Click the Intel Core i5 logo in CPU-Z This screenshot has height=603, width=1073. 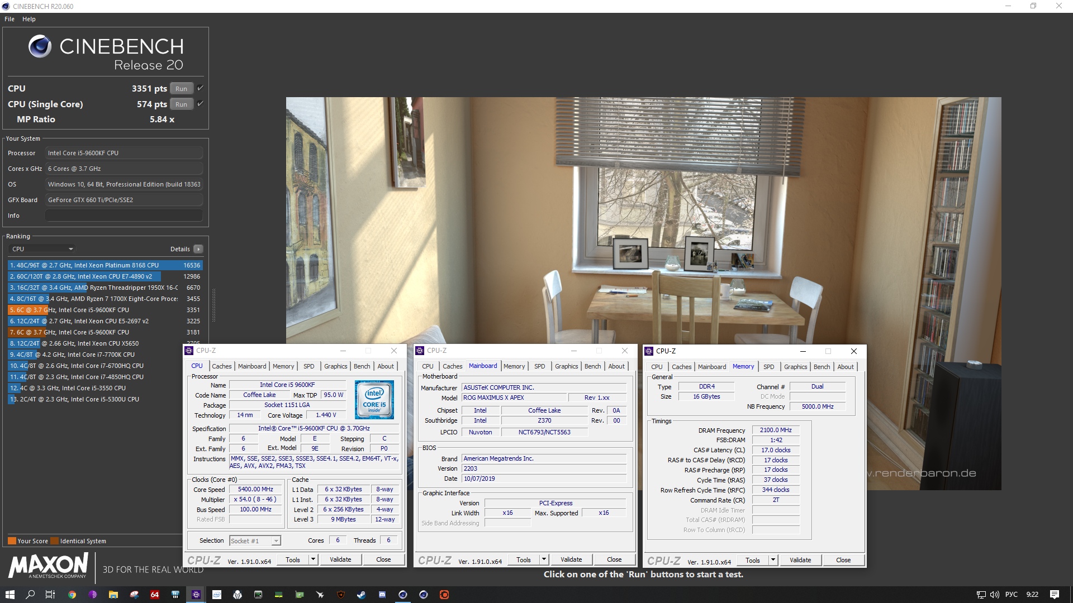pos(374,400)
